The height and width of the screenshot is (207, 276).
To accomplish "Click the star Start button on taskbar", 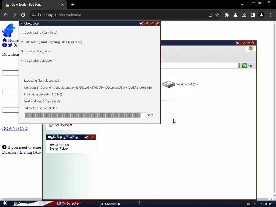I will [x=5, y=203].
